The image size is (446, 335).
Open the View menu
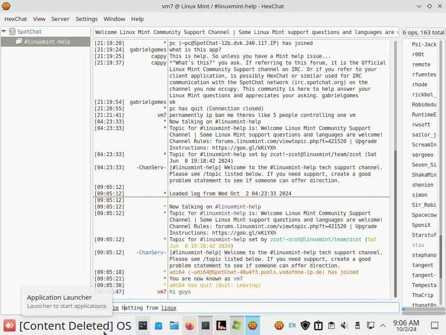[x=39, y=19]
